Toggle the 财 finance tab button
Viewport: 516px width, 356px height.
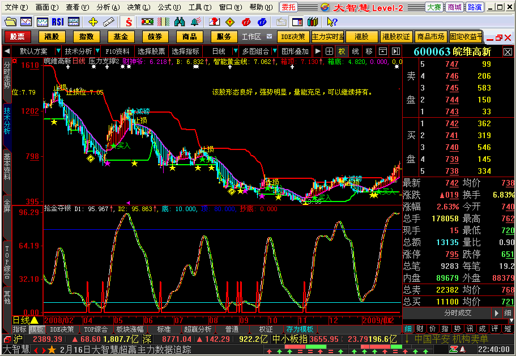(x=420, y=329)
